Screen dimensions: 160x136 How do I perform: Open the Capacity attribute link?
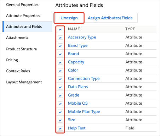pos(76,62)
